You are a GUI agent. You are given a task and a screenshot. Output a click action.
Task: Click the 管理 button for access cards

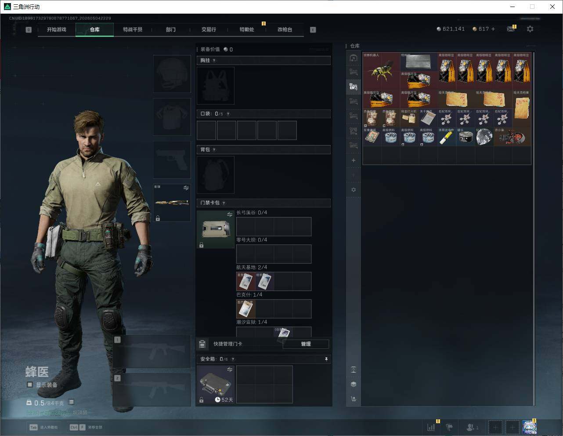tap(306, 344)
